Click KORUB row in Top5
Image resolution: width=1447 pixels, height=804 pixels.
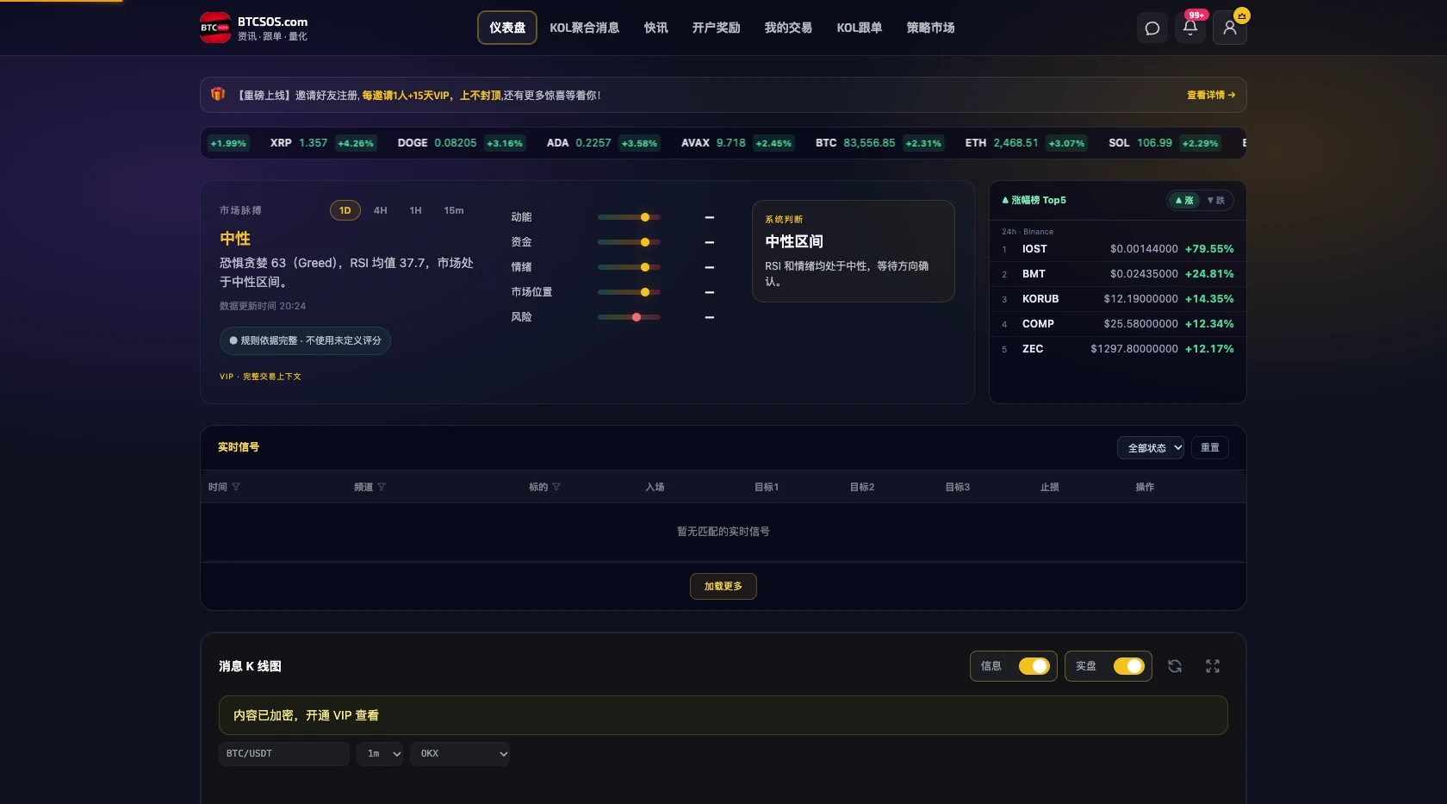(1118, 299)
